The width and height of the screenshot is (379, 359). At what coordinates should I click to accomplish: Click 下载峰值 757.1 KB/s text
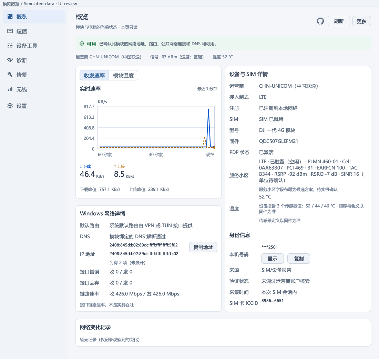pyautogui.click(x=100, y=190)
